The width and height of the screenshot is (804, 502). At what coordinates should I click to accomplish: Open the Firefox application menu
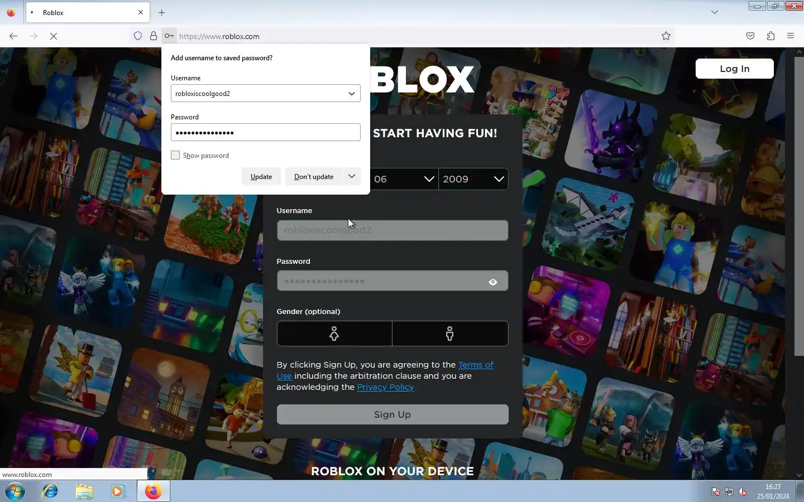(791, 36)
